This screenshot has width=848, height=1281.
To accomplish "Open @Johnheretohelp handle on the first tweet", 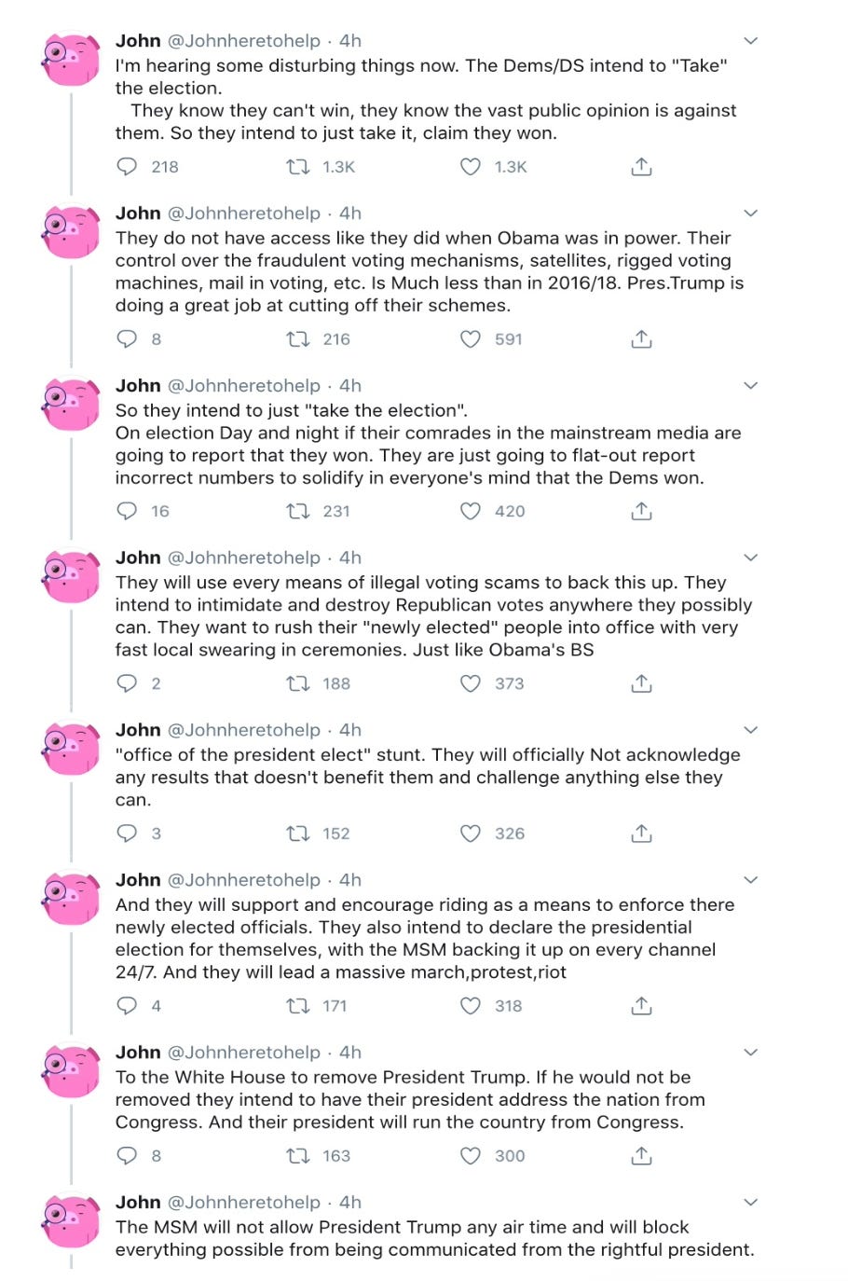I will [x=243, y=41].
